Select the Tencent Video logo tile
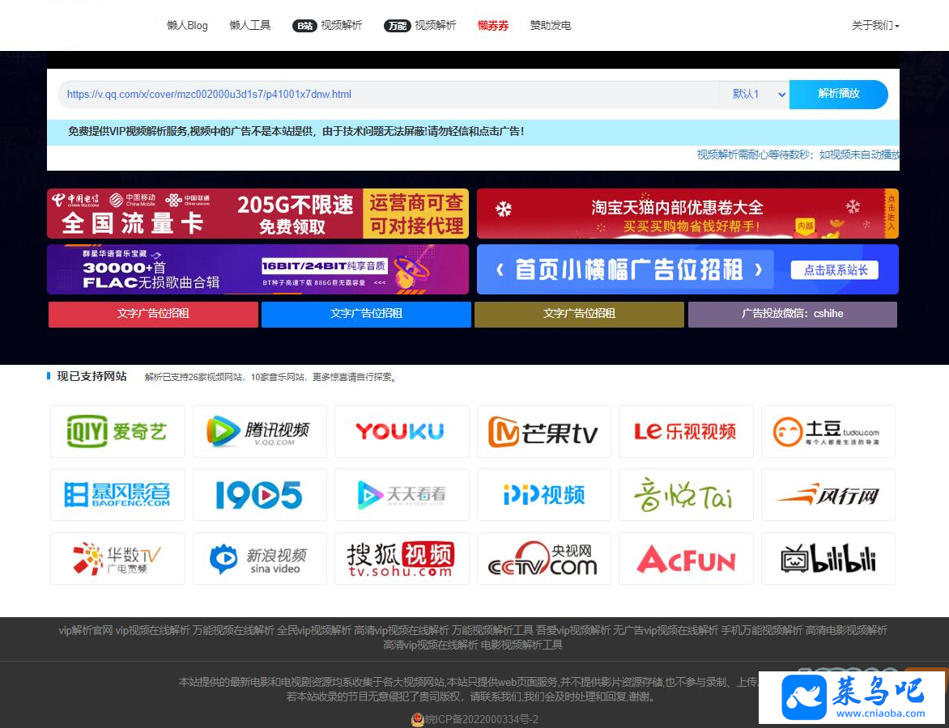Viewport: 949px width, 728px height. coord(260,431)
